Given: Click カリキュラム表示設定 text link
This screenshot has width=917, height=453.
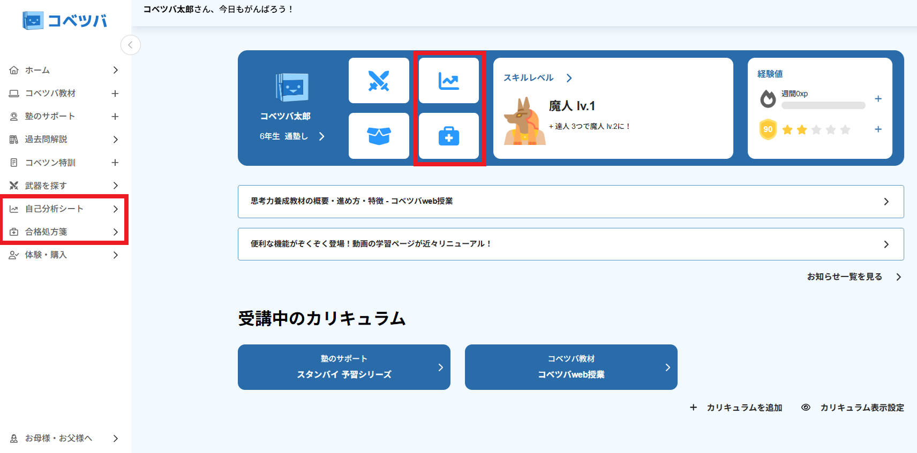Looking at the screenshot, I should 862,408.
